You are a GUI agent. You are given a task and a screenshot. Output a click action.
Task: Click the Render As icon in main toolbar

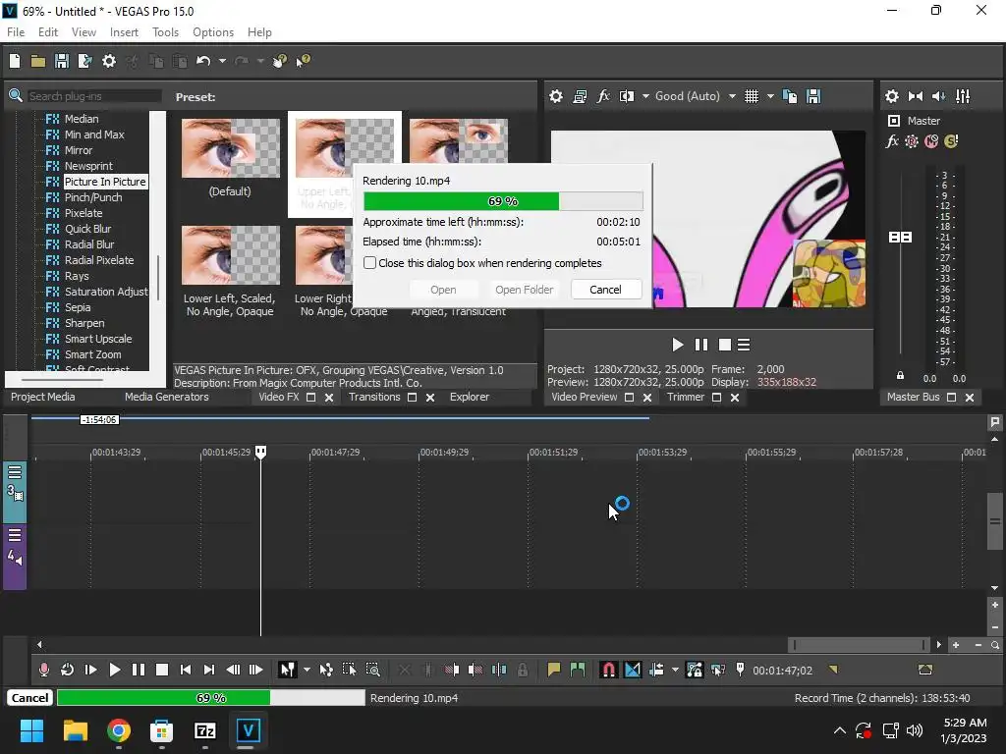(84, 61)
